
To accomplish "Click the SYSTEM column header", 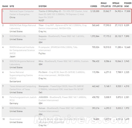I will pos(43,6).
